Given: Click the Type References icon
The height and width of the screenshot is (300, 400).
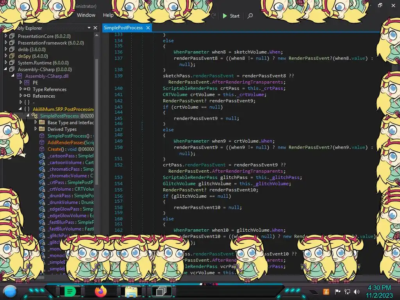Looking at the screenshot, I should click(27, 89).
